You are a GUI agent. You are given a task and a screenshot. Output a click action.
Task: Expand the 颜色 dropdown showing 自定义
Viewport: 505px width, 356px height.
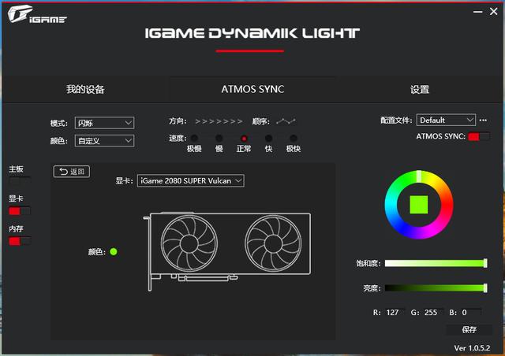(x=104, y=140)
